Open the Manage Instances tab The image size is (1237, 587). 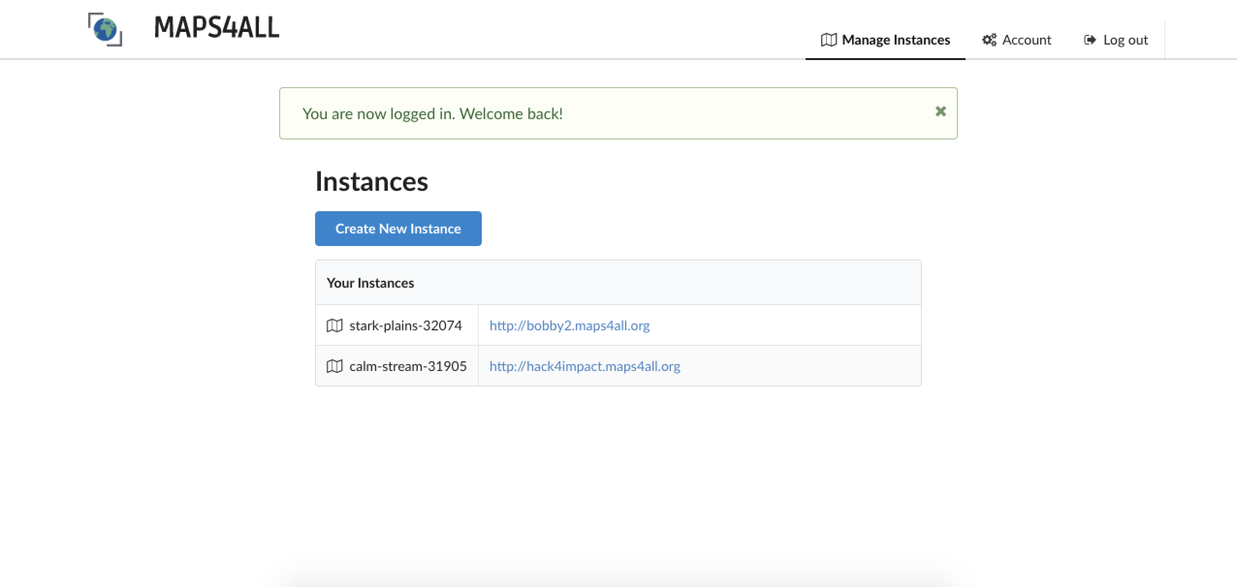coord(895,40)
